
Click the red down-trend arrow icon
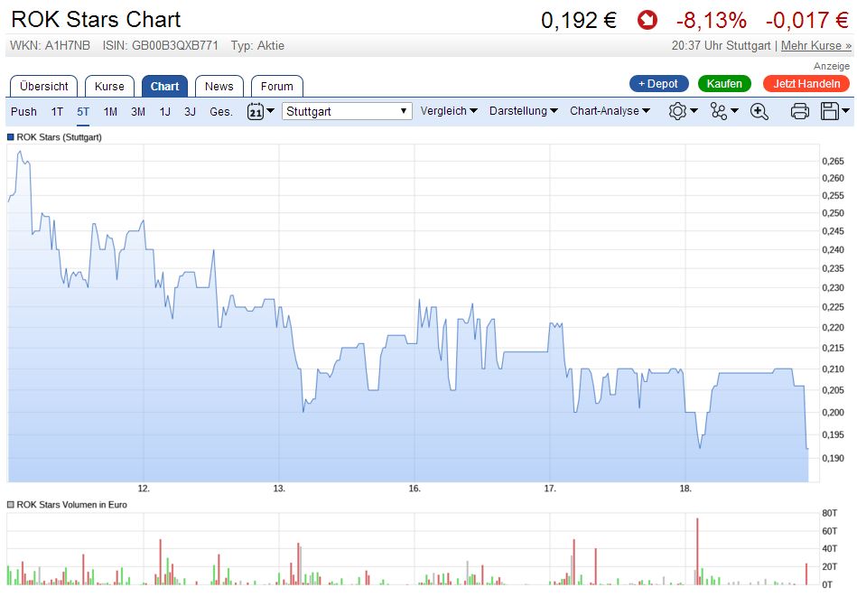coord(647,21)
